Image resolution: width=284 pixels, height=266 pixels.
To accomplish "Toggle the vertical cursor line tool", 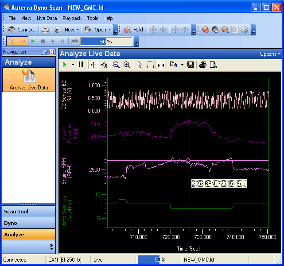I will pos(161,65).
